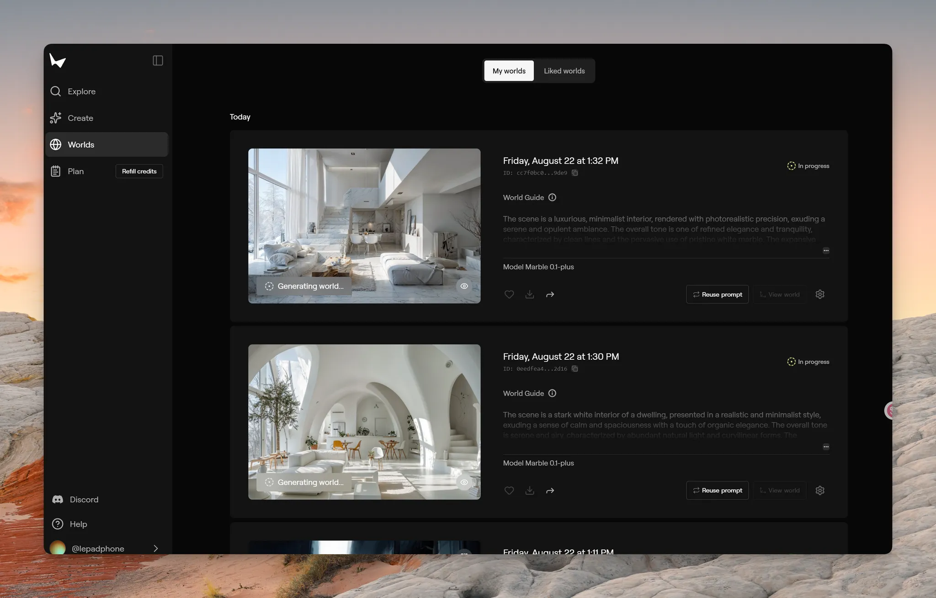Download the 1:32 PM world
Image resolution: width=936 pixels, height=598 pixels.
(x=530, y=294)
